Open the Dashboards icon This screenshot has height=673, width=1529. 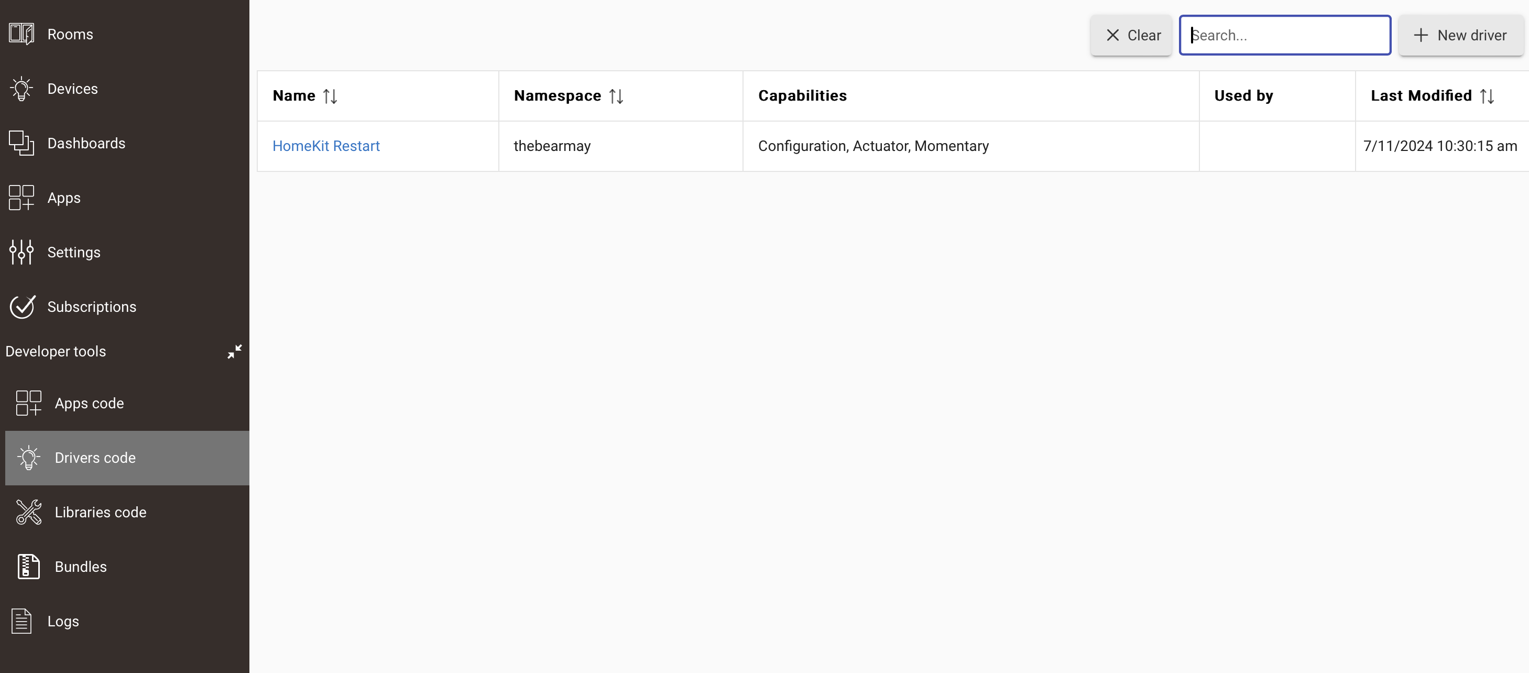pyautogui.click(x=21, y=143)
